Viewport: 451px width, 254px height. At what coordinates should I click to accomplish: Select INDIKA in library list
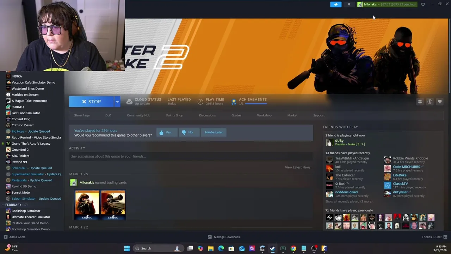(17, 76)
